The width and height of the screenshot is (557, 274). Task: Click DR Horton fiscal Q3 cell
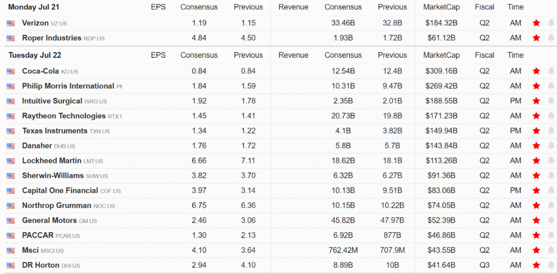tap(485, 265)
